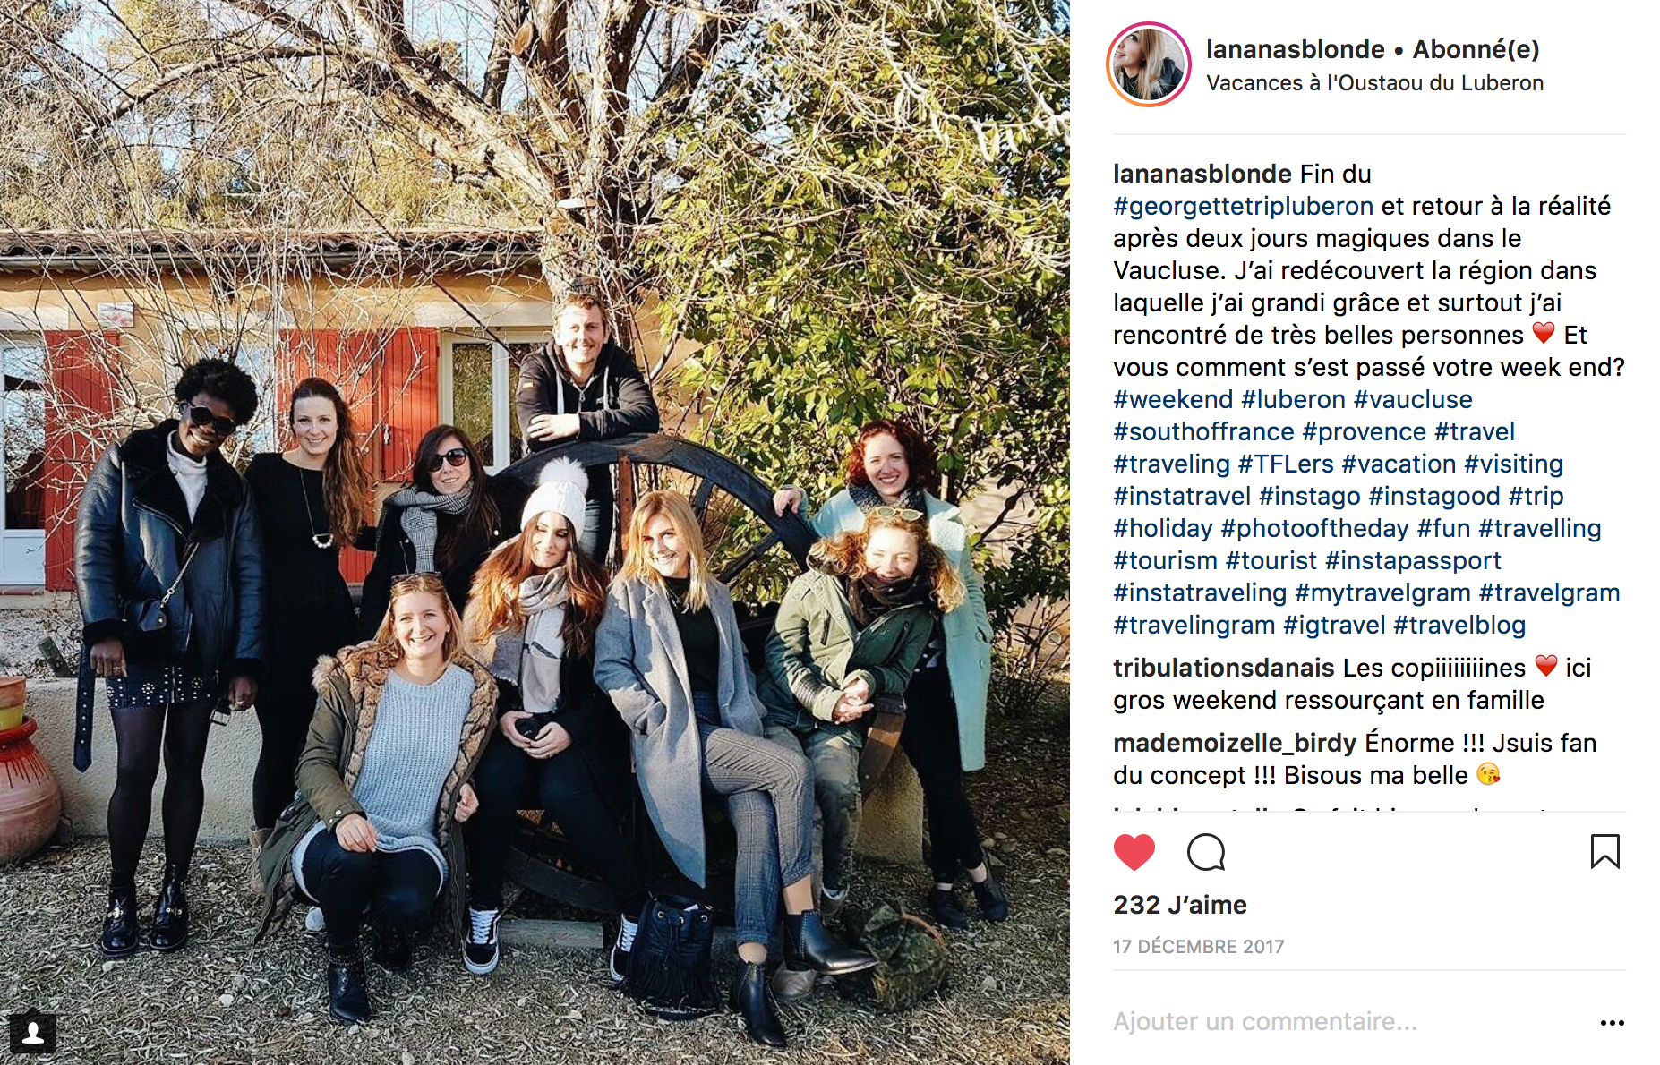1660x1065 pixels.
Task: Visit tribulationsdanais commenter profile
Action: pyautogui.click(x=1224, y=668)
